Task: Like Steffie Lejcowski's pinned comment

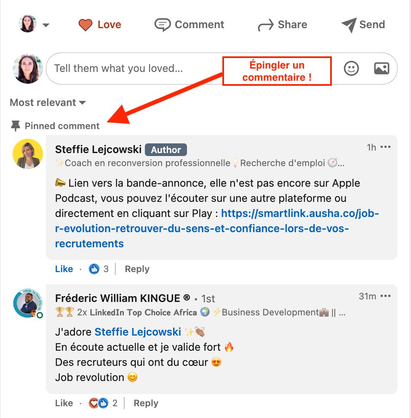Action: coord(64,269)
